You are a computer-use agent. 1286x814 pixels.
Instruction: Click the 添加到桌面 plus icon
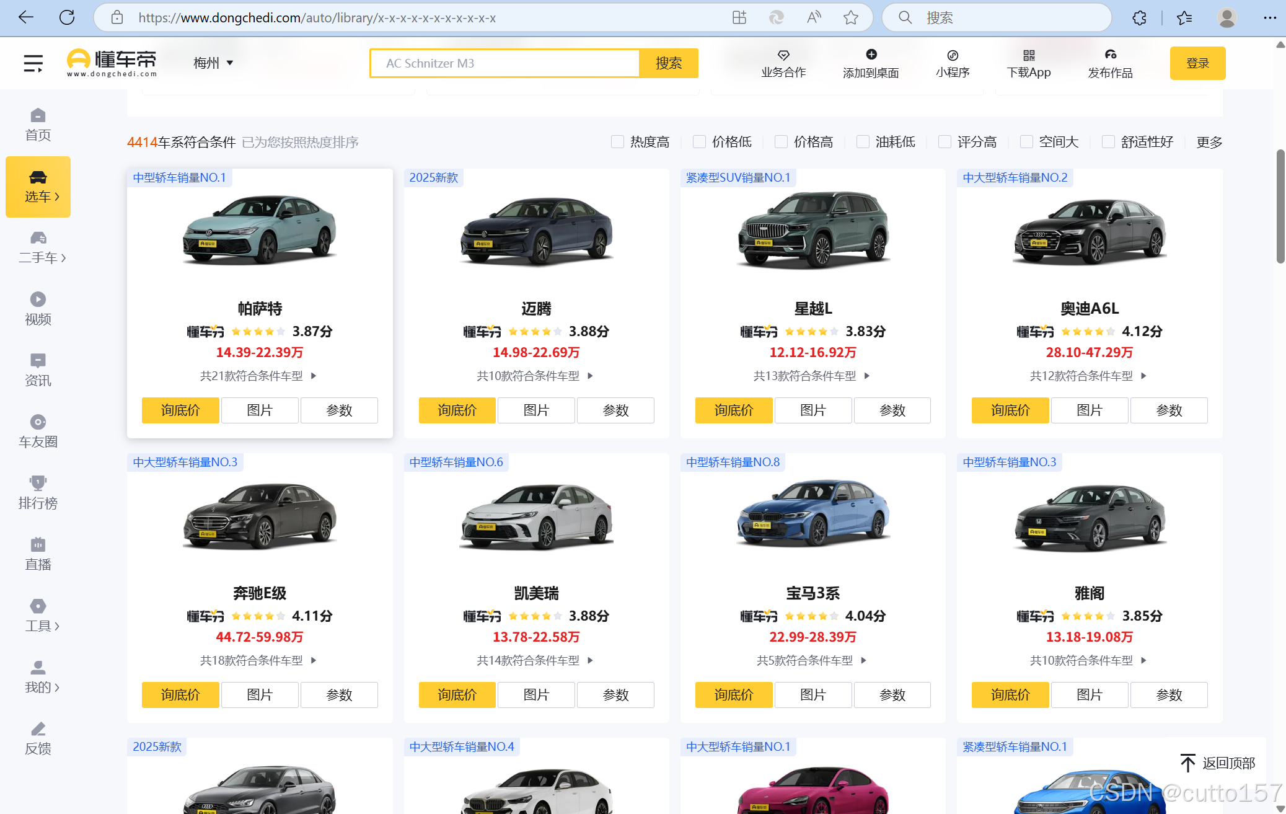871,55
